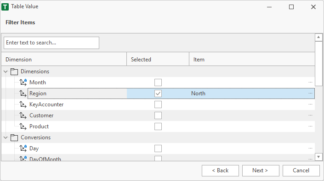This screenshot has width=324, height=181.
Task: Select the KeyAccounter tree row
Action: tap(158, 104)
